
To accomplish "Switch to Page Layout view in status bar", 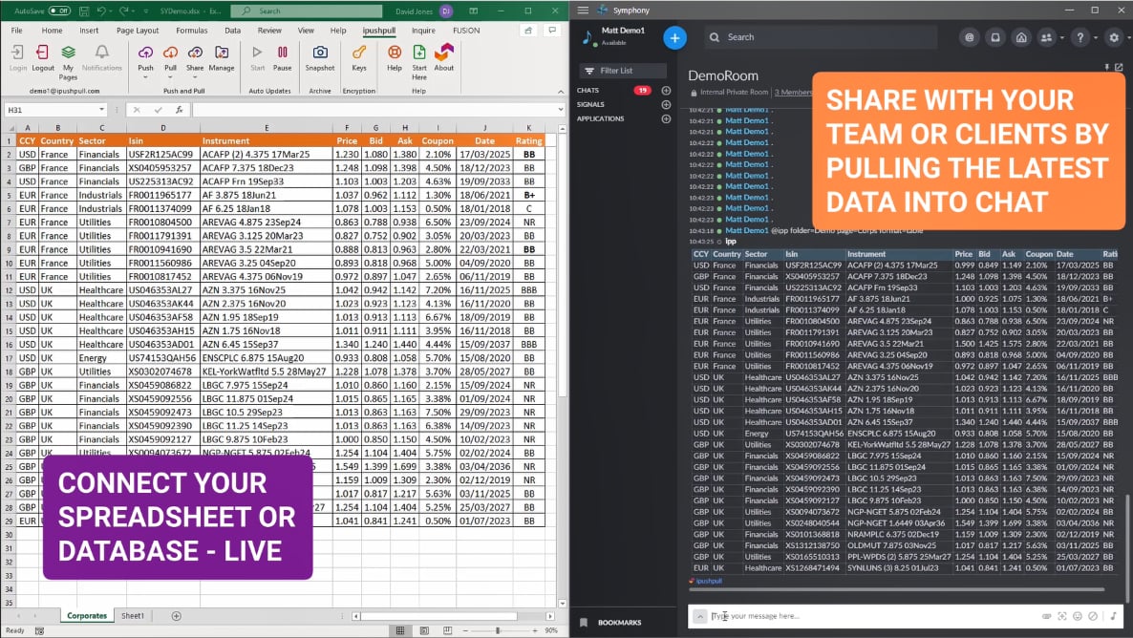I will click(424, 630).
